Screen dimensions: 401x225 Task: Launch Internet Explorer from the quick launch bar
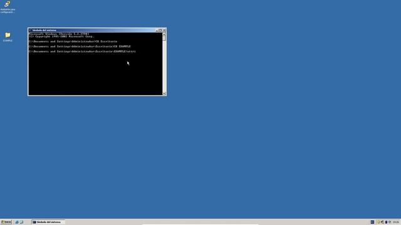pyautogui.click(x=17, y=222)
